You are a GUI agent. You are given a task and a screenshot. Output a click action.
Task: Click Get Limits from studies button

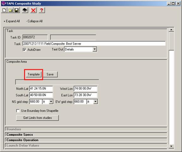coord(38,118)
